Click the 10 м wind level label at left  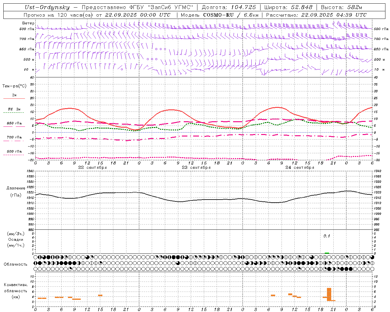click(x=29, y=70)
